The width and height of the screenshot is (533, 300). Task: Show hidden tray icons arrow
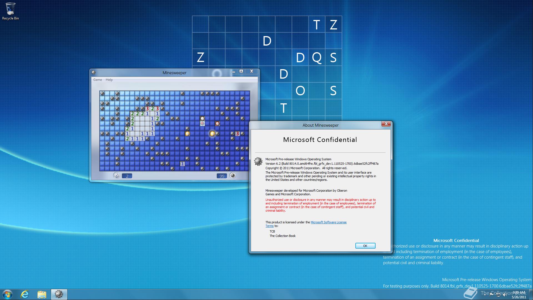(x=485, y=295)
